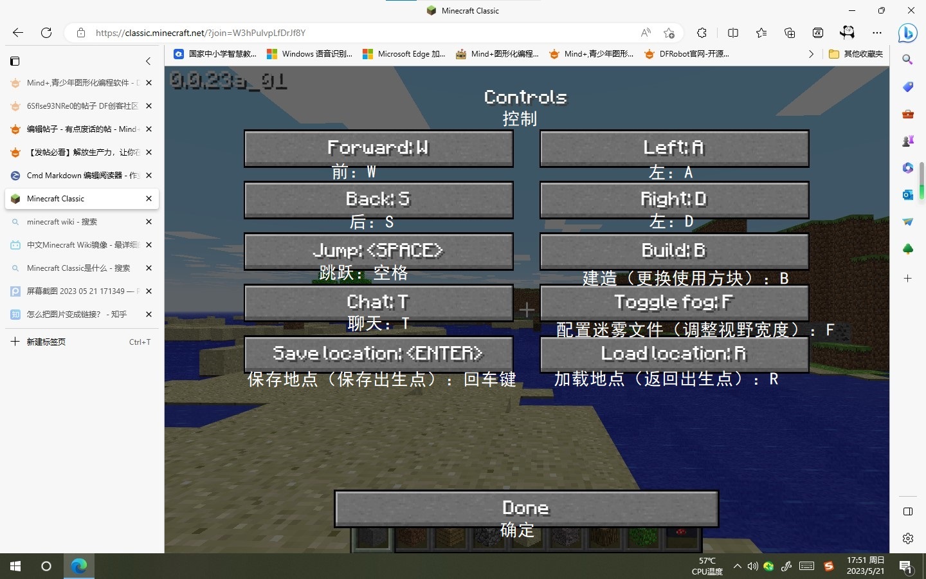This screenshot has height=579, width=926.
Task: Click the taskbar search circle icon
Action: (46, 566)
